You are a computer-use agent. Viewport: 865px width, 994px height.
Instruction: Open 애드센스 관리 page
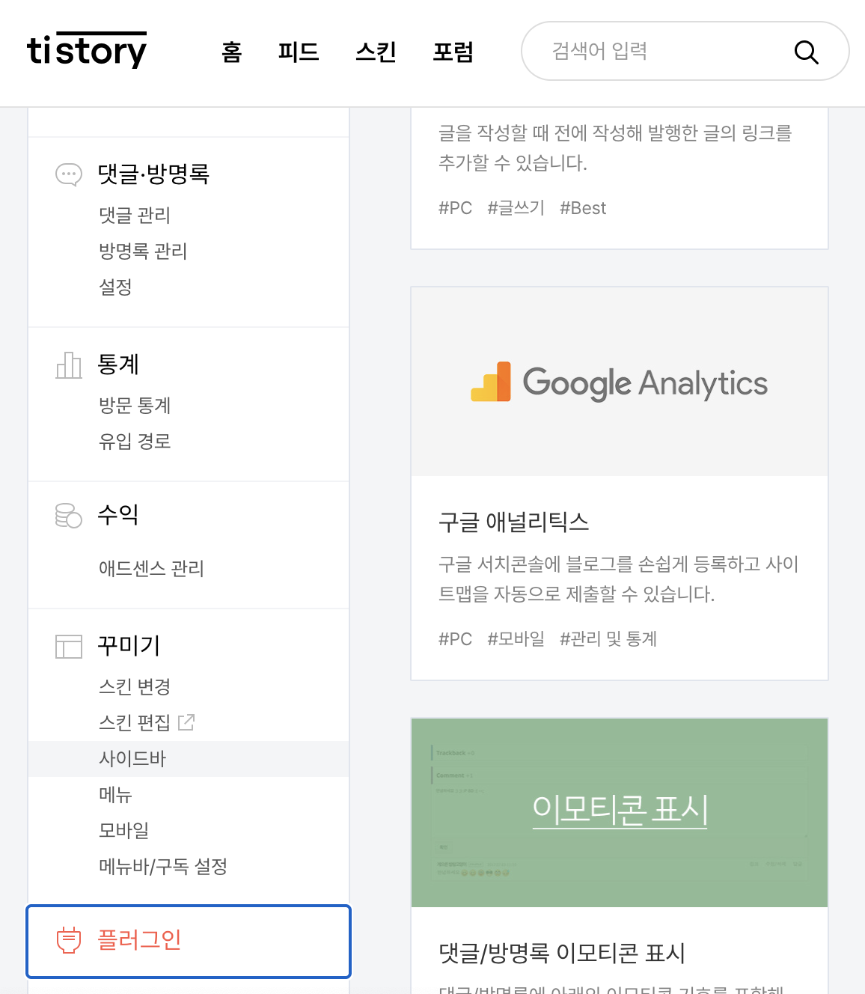[x=151, y=568]
